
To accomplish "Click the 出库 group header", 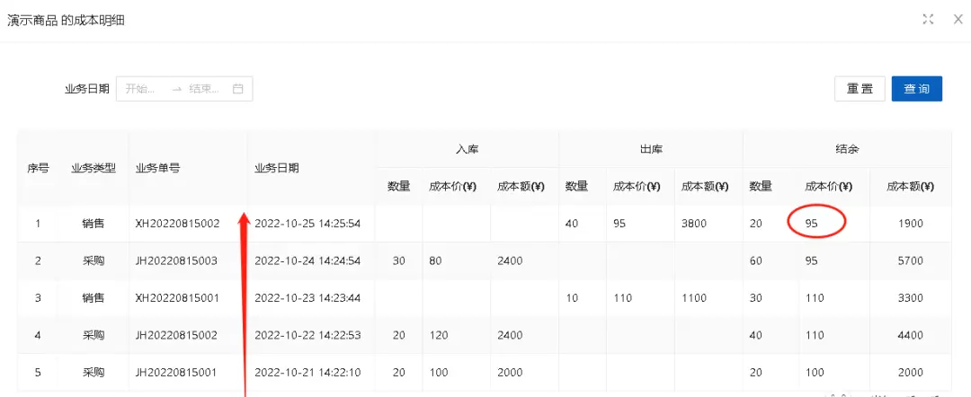I will [651, 149].
